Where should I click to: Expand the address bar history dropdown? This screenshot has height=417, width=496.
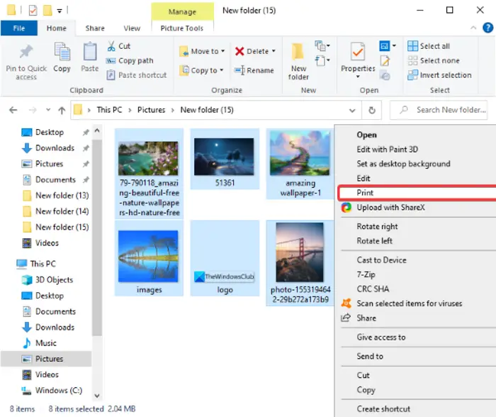[x=352, y=110]
